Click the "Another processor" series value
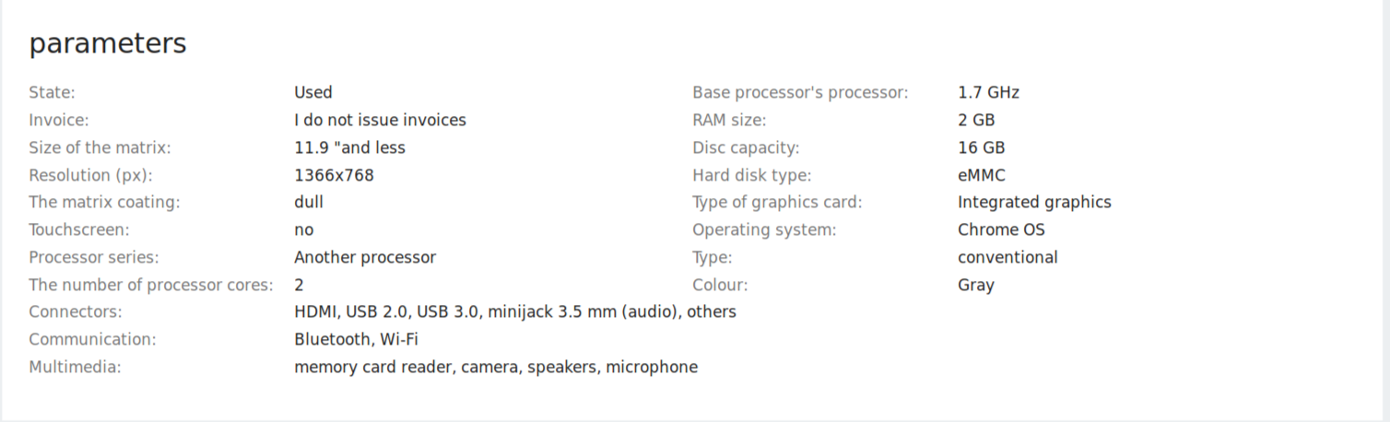The image size is (1390, 422). coord(365,257)
